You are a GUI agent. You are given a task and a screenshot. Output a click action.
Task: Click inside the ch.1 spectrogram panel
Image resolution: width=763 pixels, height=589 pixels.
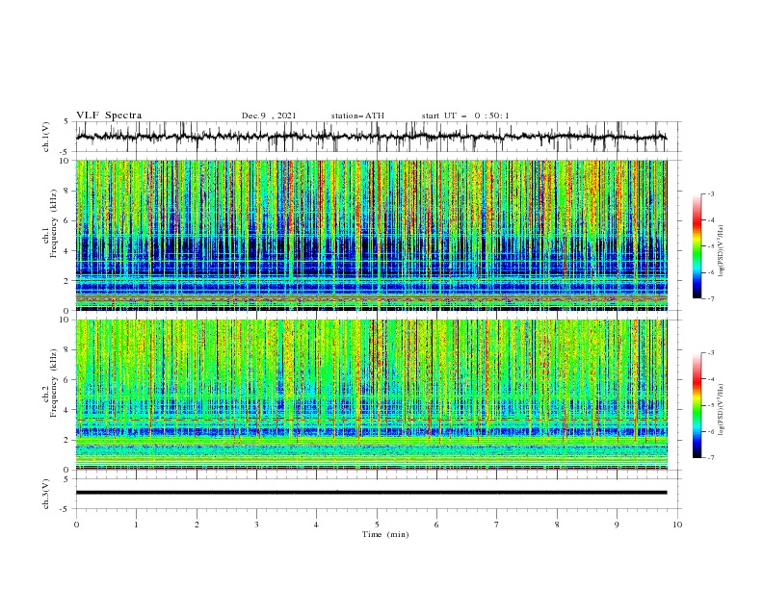371,235
